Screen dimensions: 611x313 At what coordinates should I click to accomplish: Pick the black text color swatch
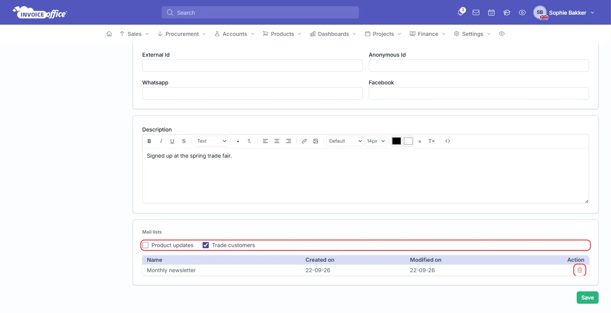(396, 141)
